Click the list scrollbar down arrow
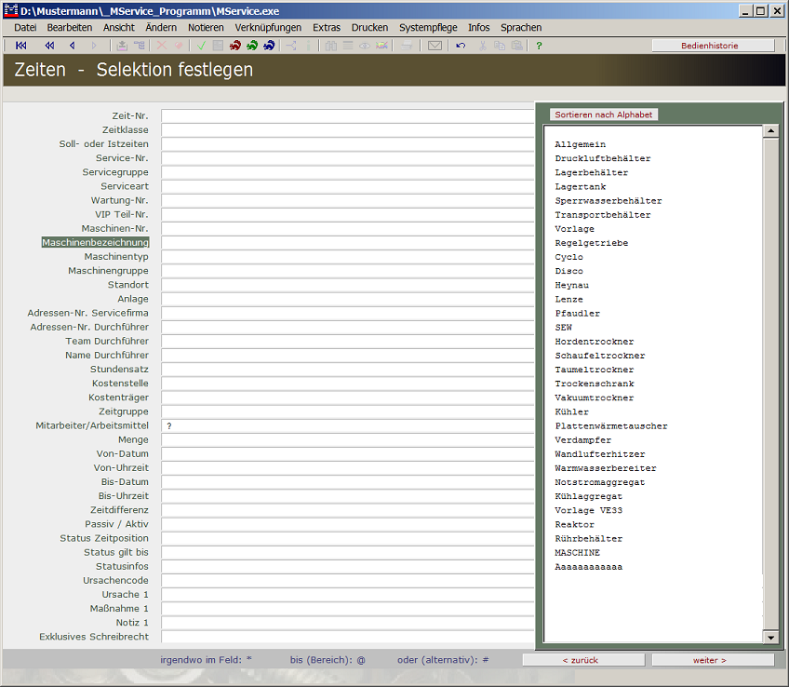789x687 pixels. point(770,637)
